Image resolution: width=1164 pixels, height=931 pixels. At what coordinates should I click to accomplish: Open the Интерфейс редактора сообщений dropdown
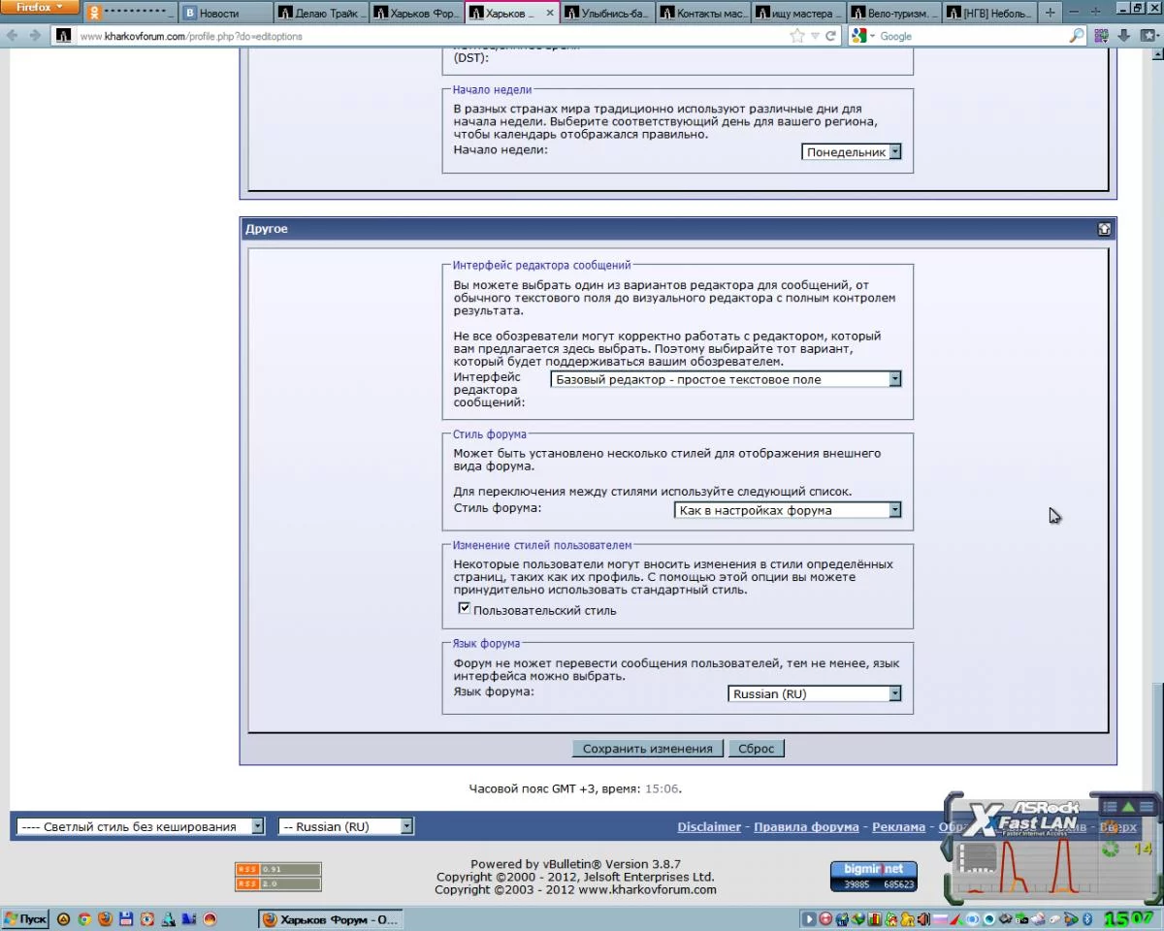coord(726,379)
